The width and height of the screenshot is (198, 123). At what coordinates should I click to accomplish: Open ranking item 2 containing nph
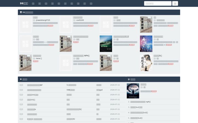tap(141, 102)
